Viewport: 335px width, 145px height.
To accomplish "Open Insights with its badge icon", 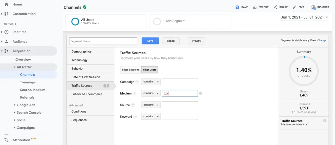I will point(313,7).
